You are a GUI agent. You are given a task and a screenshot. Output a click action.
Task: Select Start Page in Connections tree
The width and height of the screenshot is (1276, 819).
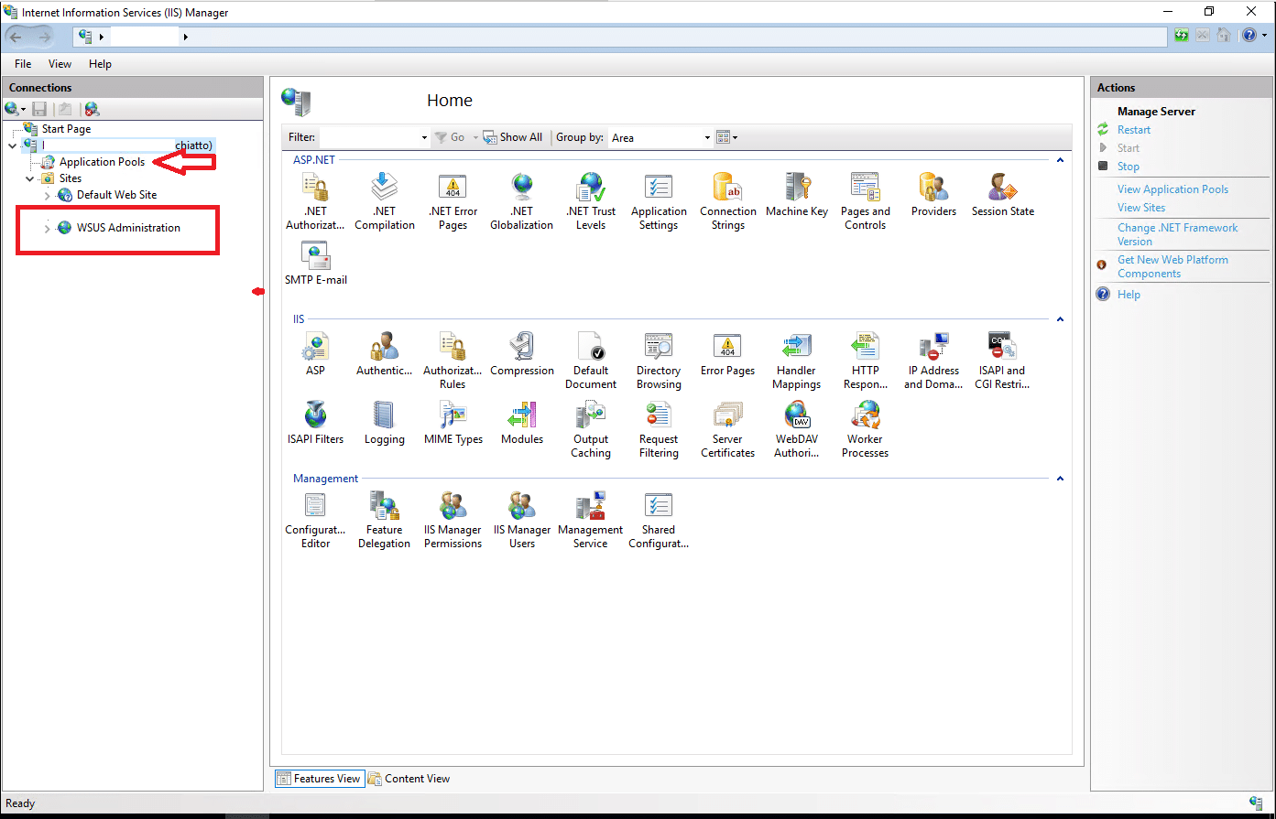[66, 129]
